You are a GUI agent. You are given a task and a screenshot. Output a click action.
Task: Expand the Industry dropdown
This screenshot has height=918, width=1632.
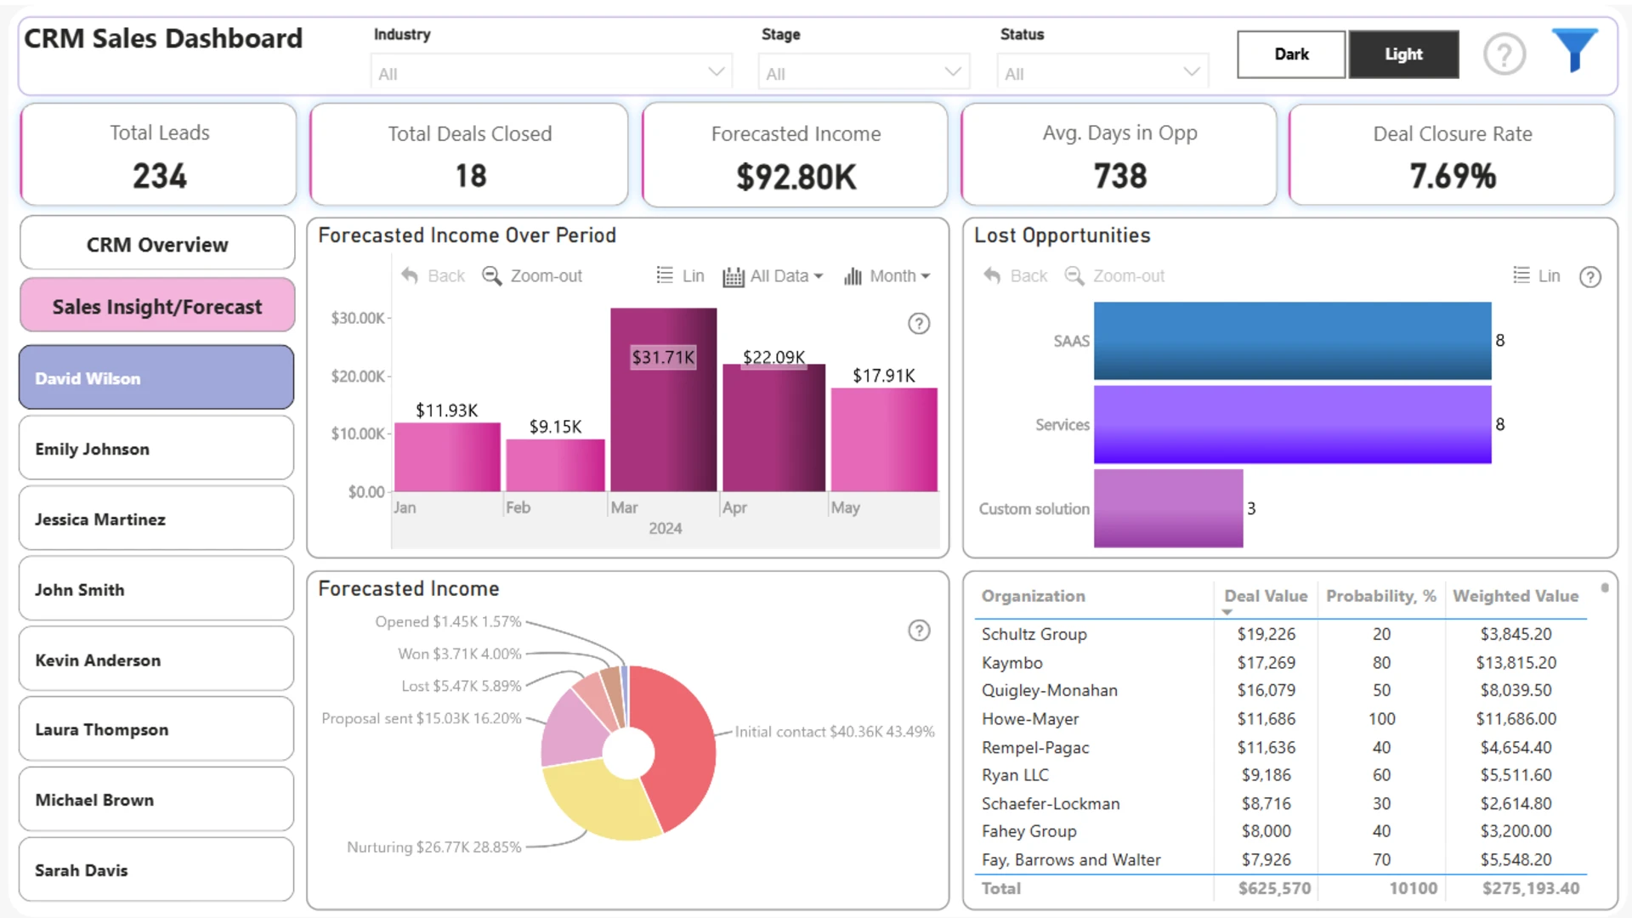[x=552, y=72]
